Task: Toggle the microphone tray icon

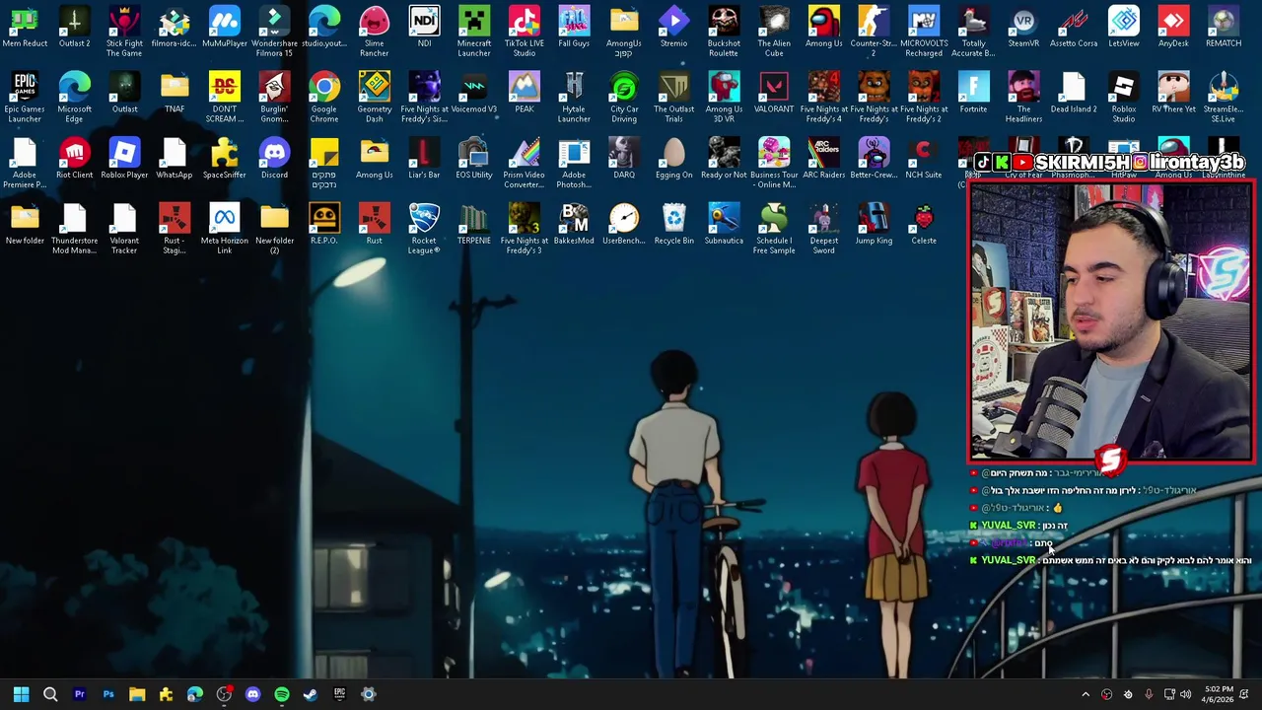Action: click(x=1149, y=694)
